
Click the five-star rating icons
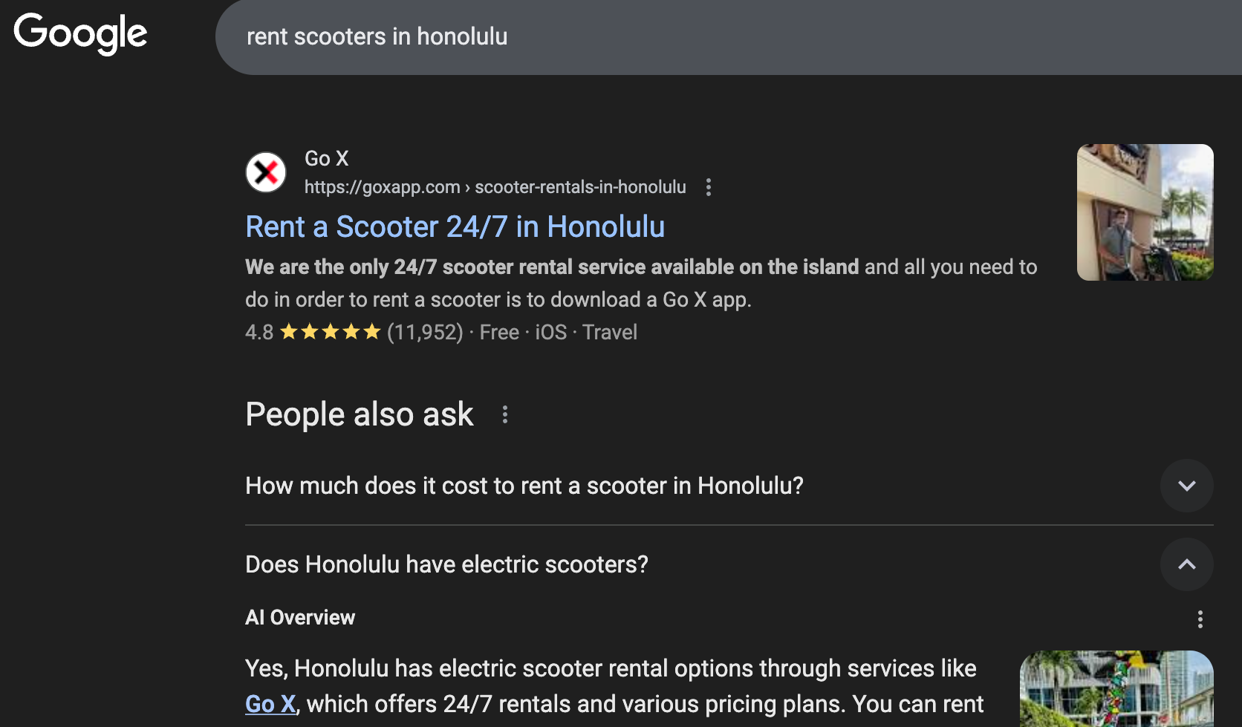point(331,332)
